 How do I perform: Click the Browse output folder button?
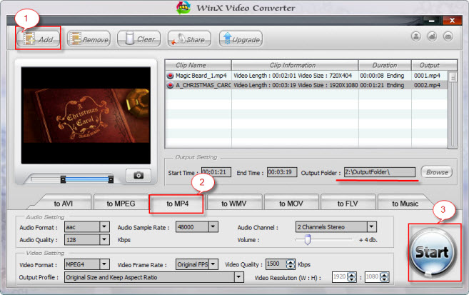coord(437,172)
